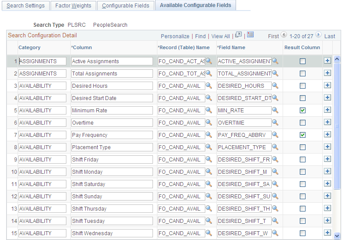Open record lookup for Shift Thursday row
The height and width of the screenshot is (240, 342).
(209, 209)
